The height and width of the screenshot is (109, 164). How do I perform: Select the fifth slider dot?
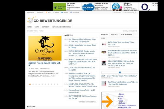pos(42,84)
